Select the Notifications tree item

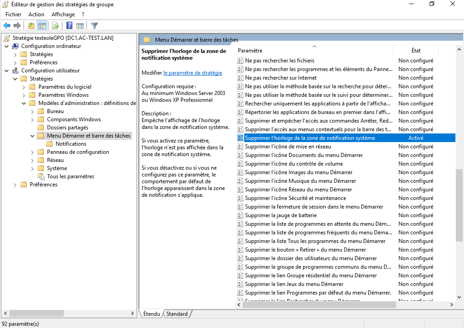point(71,144)
